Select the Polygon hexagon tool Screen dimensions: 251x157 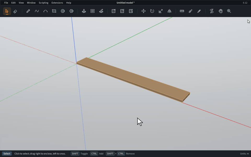[x=71, y=11]
